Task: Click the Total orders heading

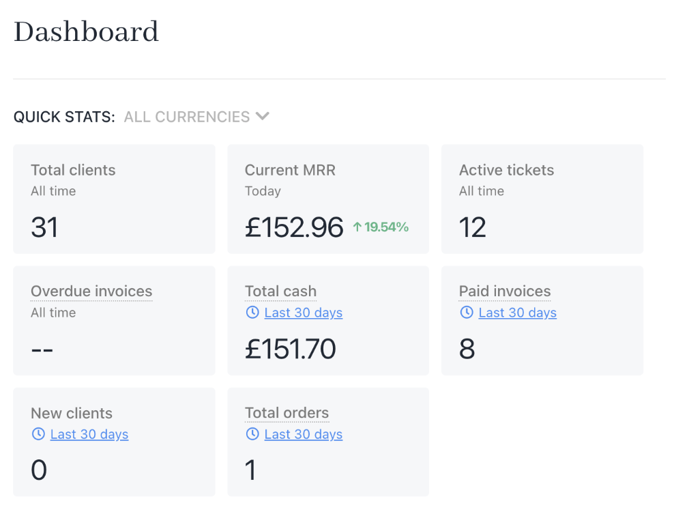Action: click(287, 413)
